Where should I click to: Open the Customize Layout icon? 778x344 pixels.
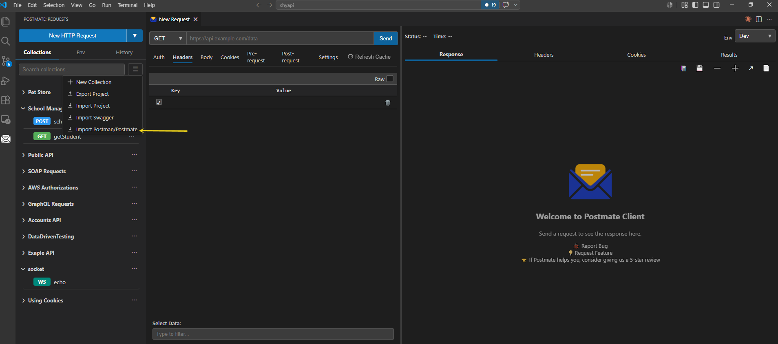685,5
